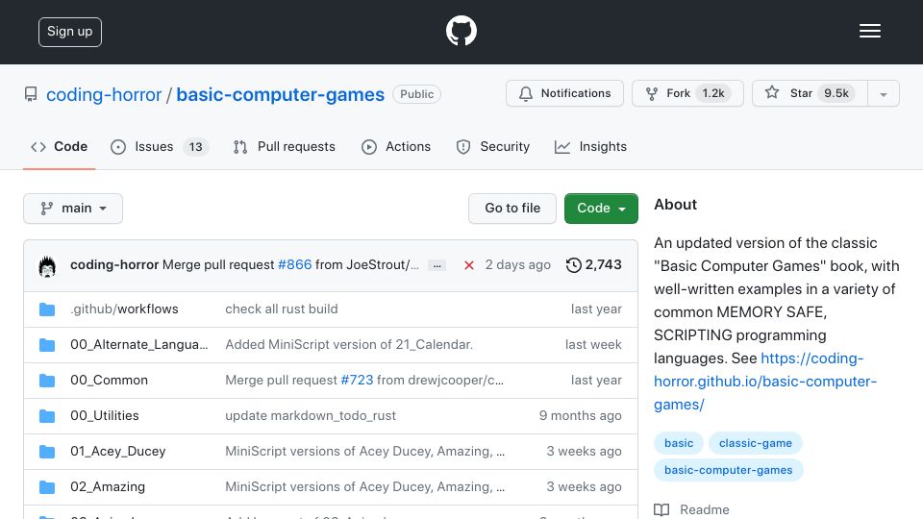Open the 02_Amazing folder name
923x519 pixels.
pyautogui.click(x=108, y=486)
